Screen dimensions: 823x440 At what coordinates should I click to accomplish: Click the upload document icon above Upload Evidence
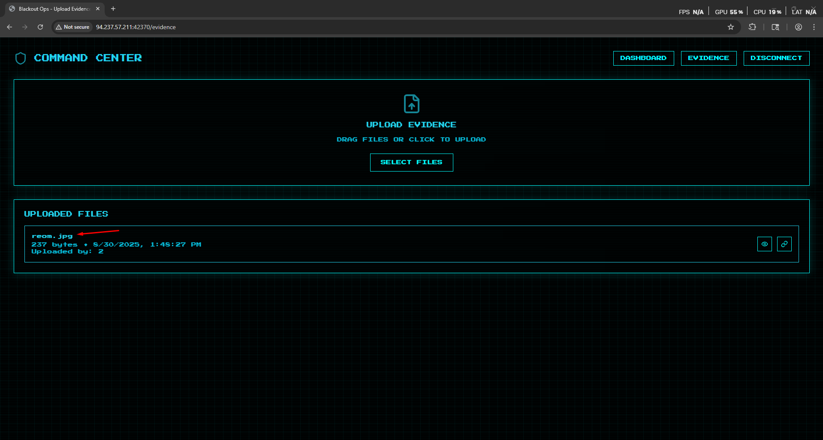pos(412,104)
